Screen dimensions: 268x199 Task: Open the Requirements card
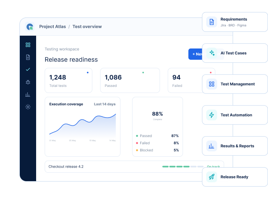coord(235,22)
